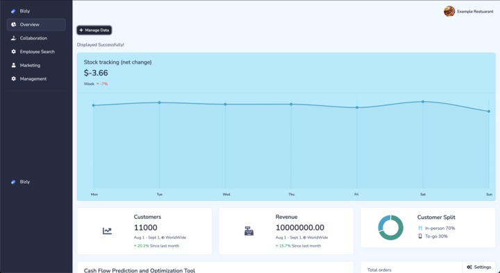
Task: Open the Management section
Action: pyautogui.click(x=36, y=78)
